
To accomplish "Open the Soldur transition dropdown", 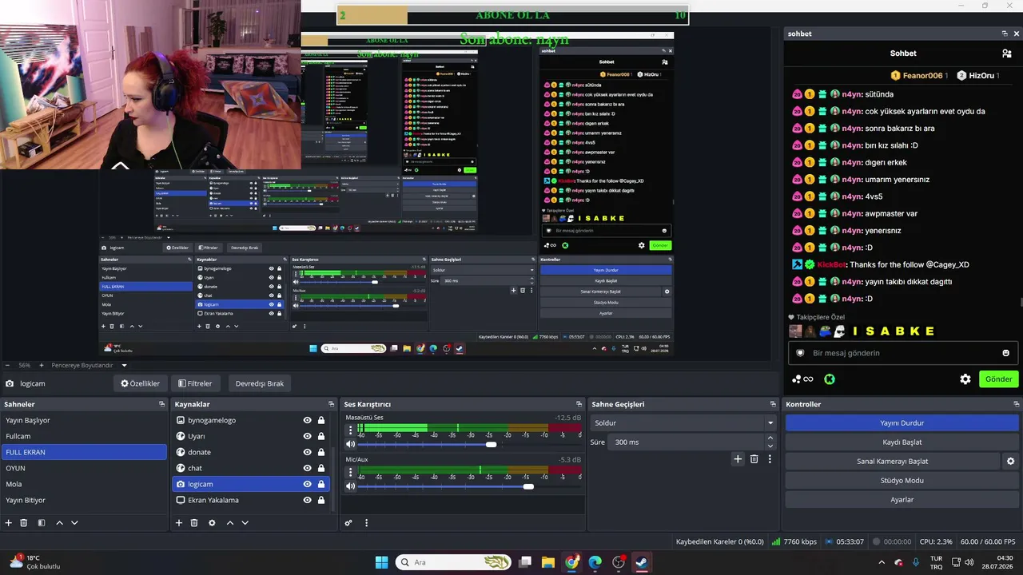I will coord(683,423).
